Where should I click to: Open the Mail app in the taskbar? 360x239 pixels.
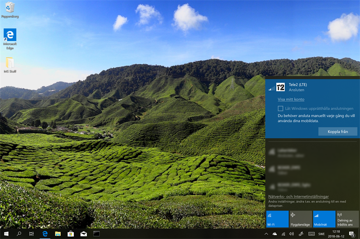[x=83, y=234]
